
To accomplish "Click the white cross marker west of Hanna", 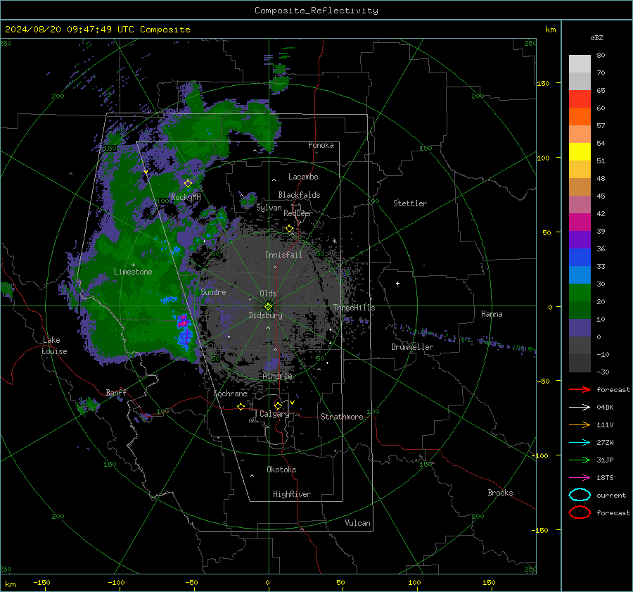I will (x=397, y=283).
